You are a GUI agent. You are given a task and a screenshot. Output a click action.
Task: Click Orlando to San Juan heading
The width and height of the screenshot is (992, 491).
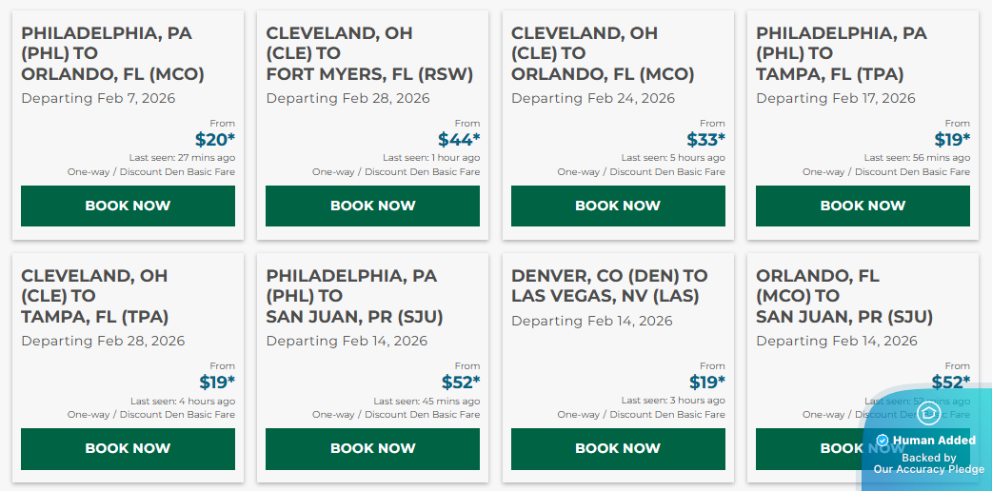pos(844,296)
